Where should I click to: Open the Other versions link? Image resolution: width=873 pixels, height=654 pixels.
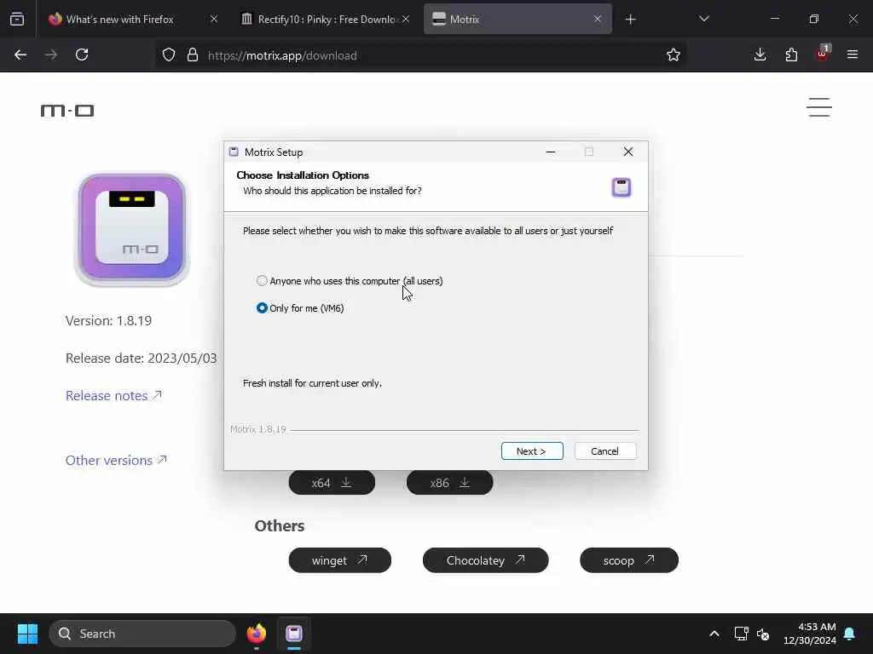coord(116,461)
